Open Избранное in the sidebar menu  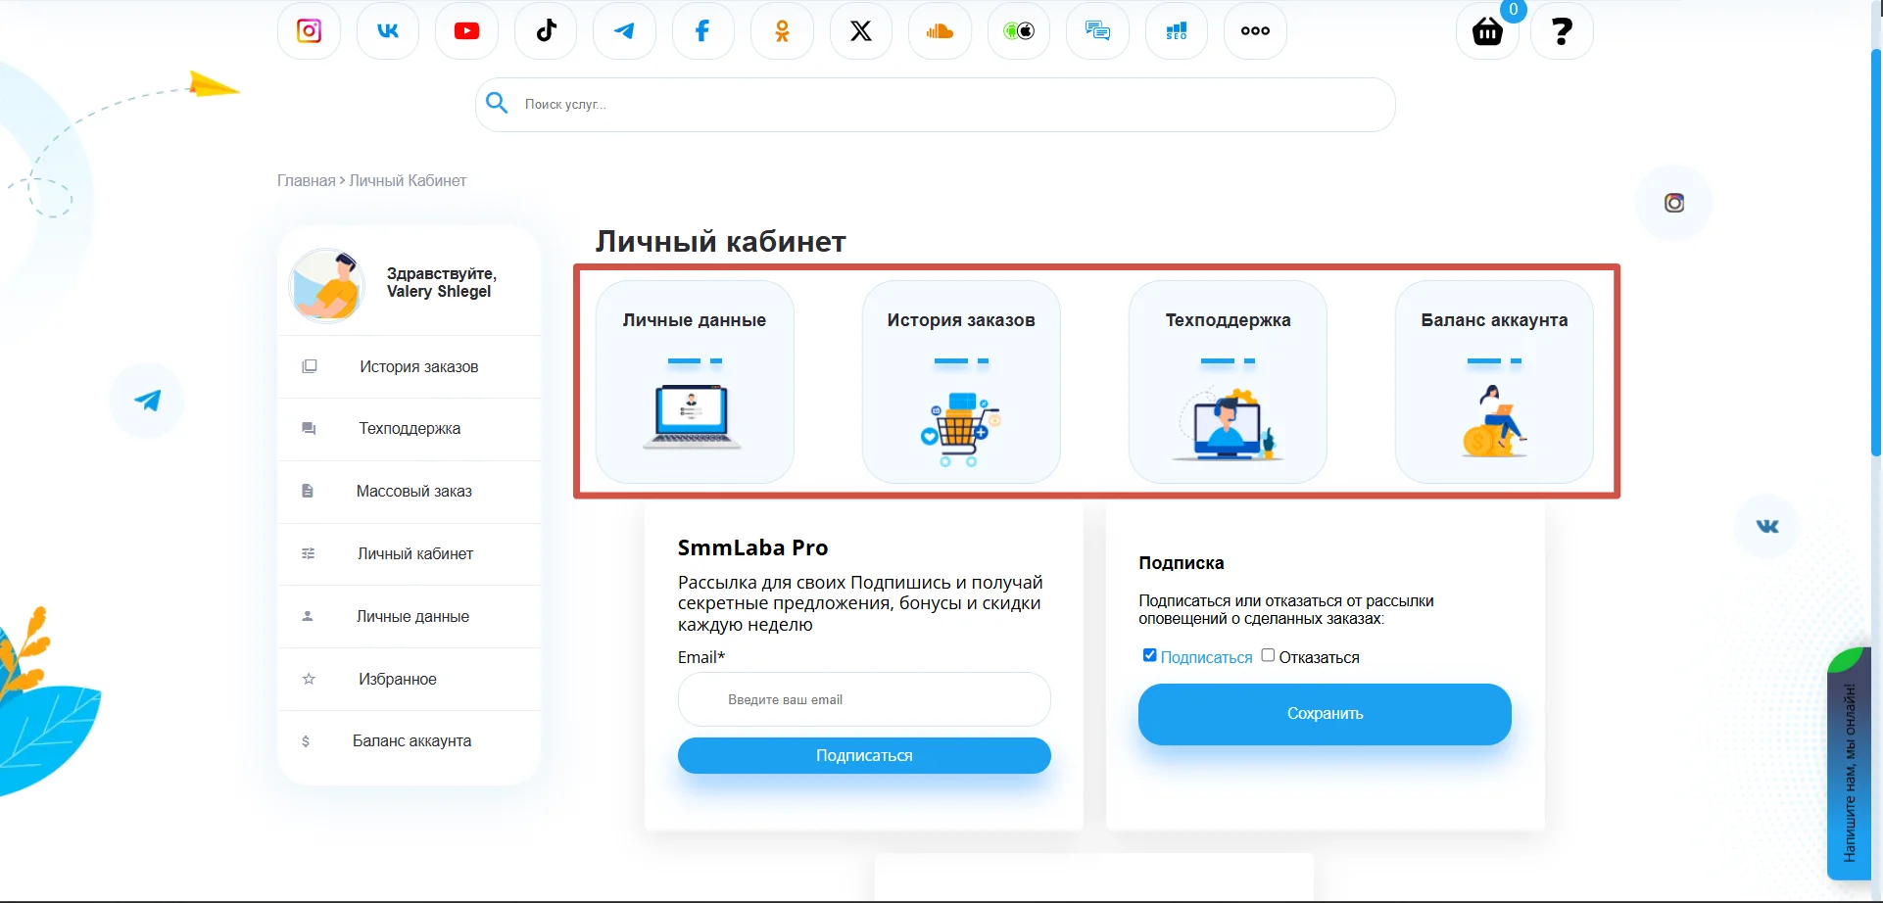[x=410, y=679]
